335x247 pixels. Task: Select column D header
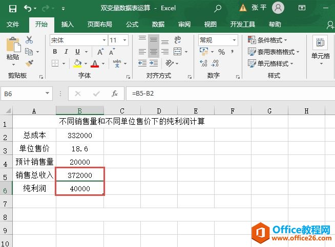coord(159,111)
